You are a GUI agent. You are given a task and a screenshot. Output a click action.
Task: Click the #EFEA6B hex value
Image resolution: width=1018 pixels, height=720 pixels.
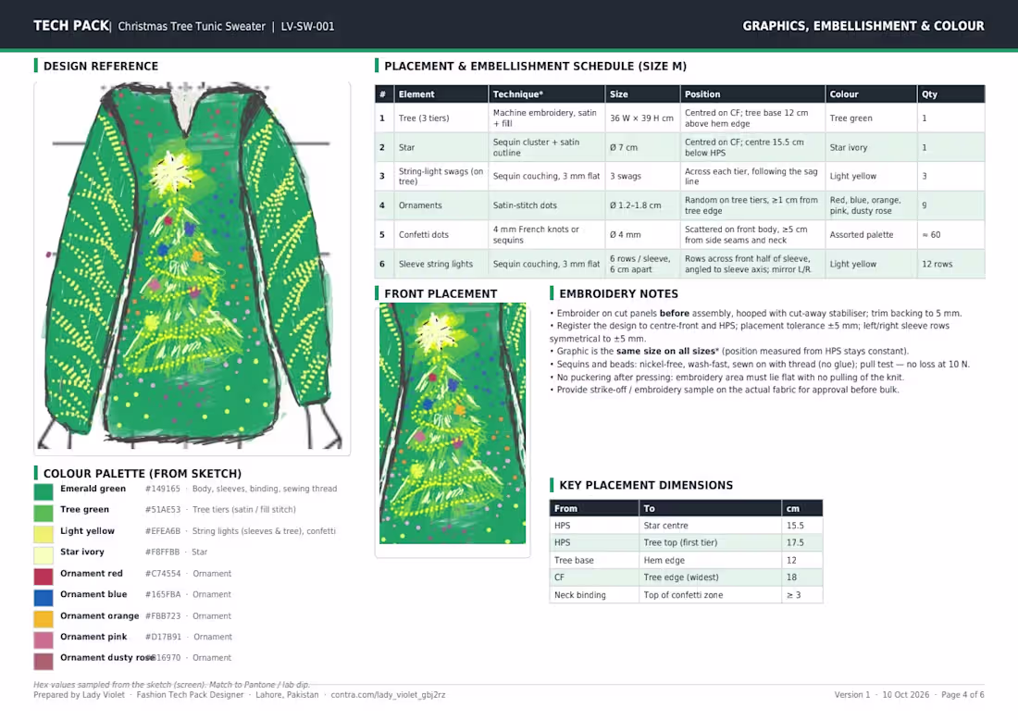[x=162, y=531]
